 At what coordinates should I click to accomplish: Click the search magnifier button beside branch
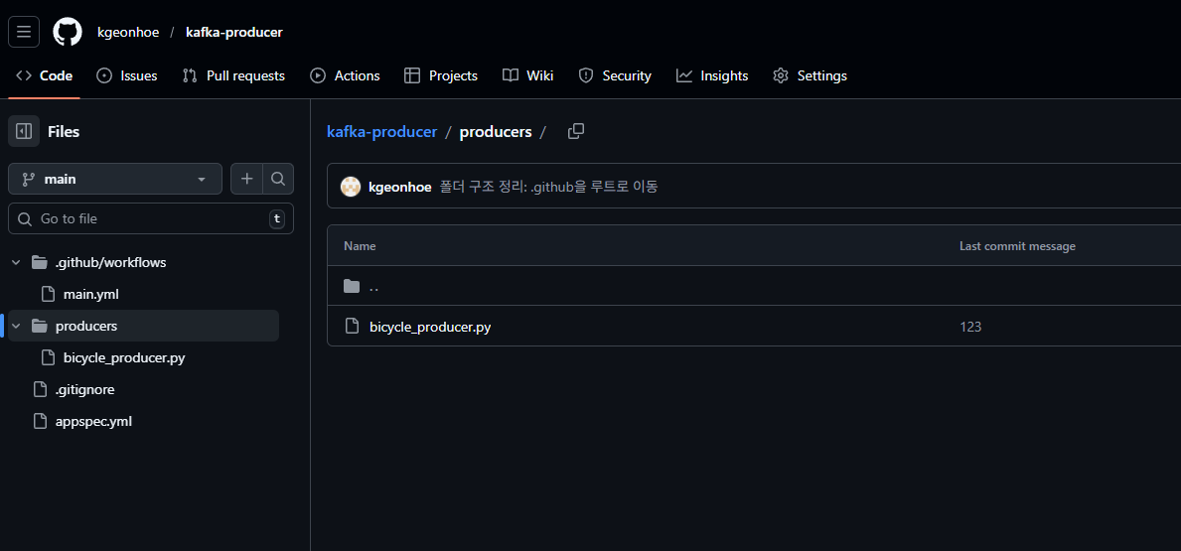pyautogui.click(x=278, y=179)
